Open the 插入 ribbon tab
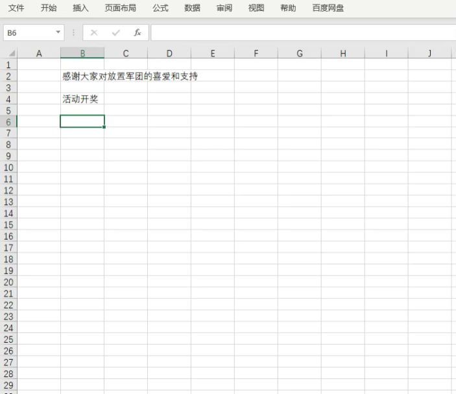 (x=81, y=8)
